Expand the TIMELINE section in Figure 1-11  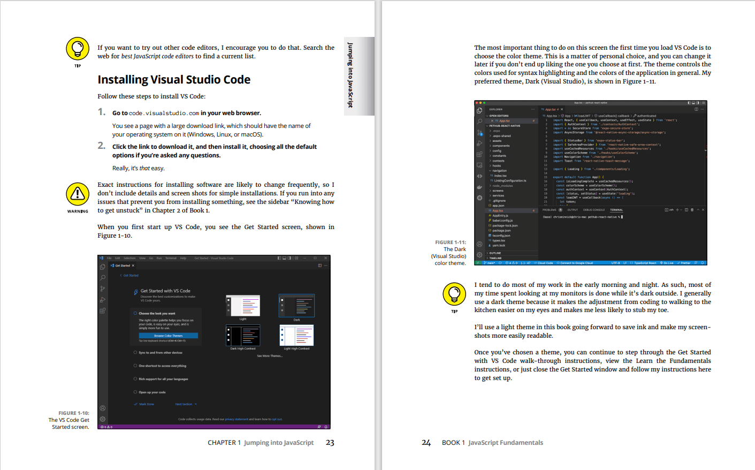click(x=495, y=258)
